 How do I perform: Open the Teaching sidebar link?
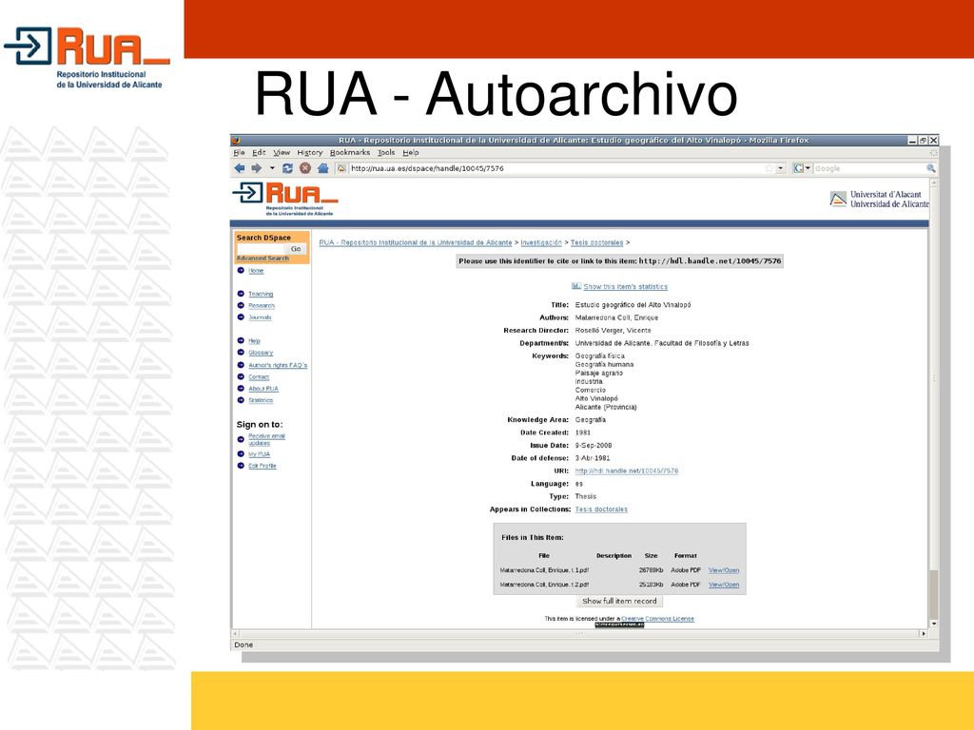click(x=261, y=295)
